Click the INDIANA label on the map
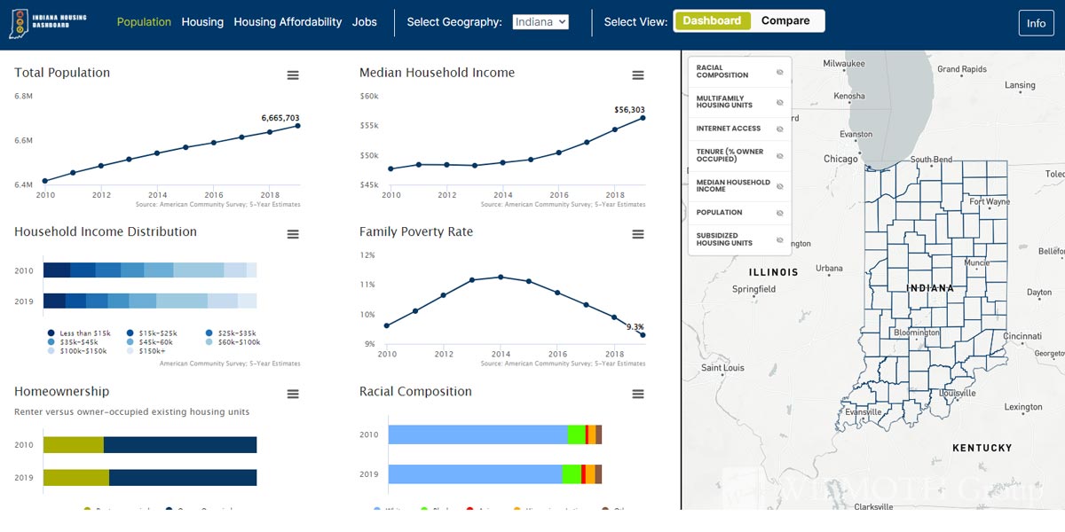1065x532 pixels. (931, 288)
